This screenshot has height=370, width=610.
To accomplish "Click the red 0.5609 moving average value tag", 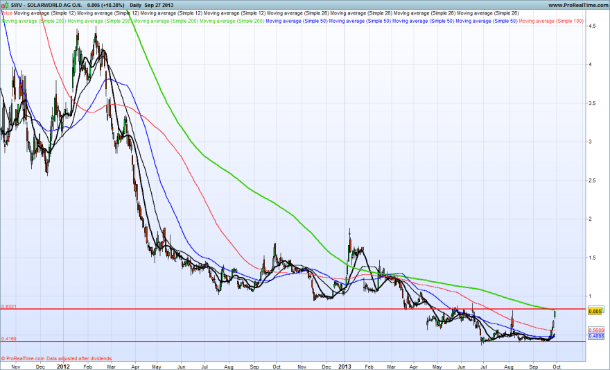I will pyautogui.click(x=596, y=330).
